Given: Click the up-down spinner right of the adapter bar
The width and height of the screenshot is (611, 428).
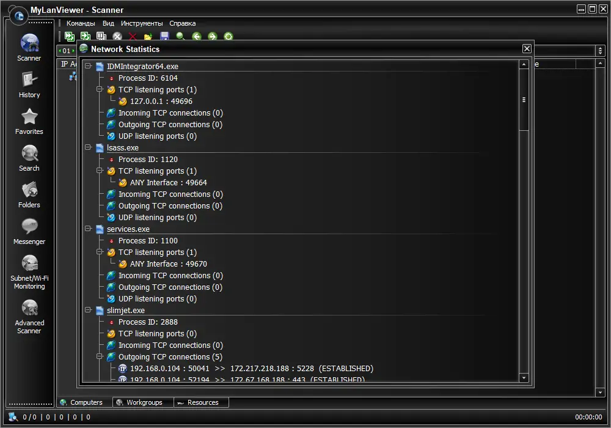Looking at the screenshot, I should point(600,50).
